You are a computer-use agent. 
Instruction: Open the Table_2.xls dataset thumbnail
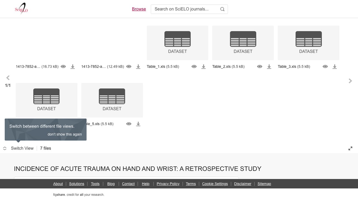[243, 43]
